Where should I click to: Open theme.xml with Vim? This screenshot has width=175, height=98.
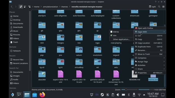pos(121,35)
